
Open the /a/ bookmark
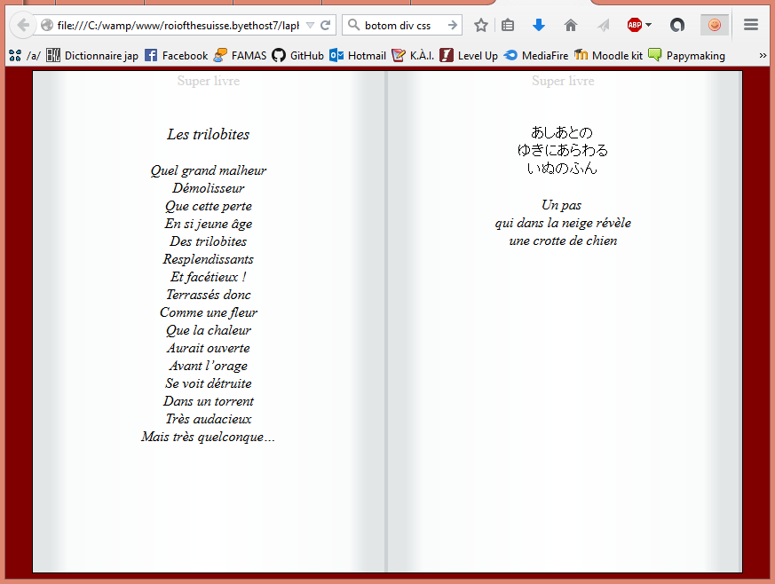pos(25,55)
